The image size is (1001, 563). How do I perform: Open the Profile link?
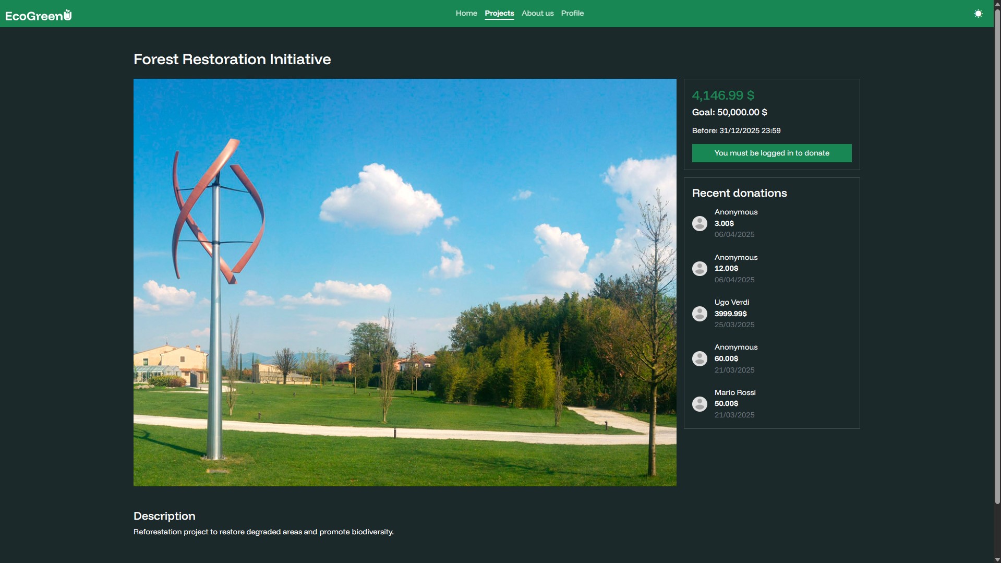coord(572,14)
